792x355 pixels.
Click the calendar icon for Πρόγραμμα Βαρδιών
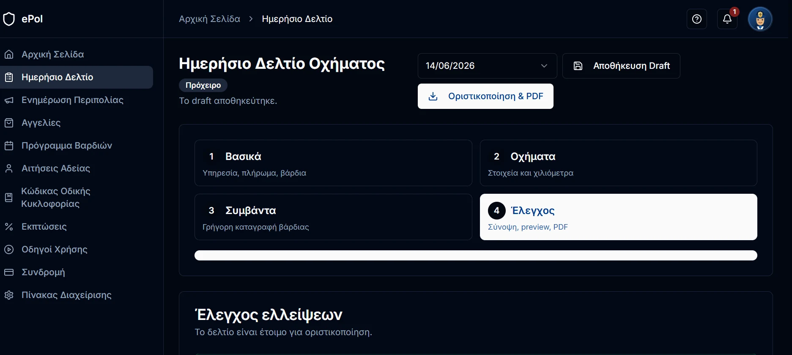click(x=9, y=146)
